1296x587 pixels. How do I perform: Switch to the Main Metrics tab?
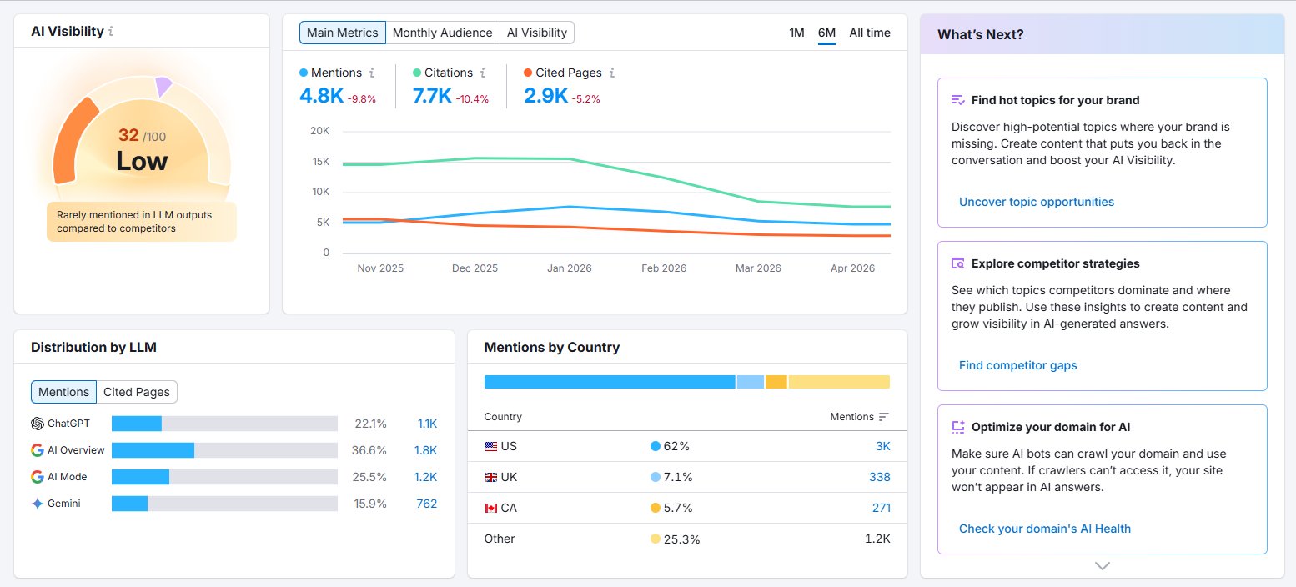[343, 33]
